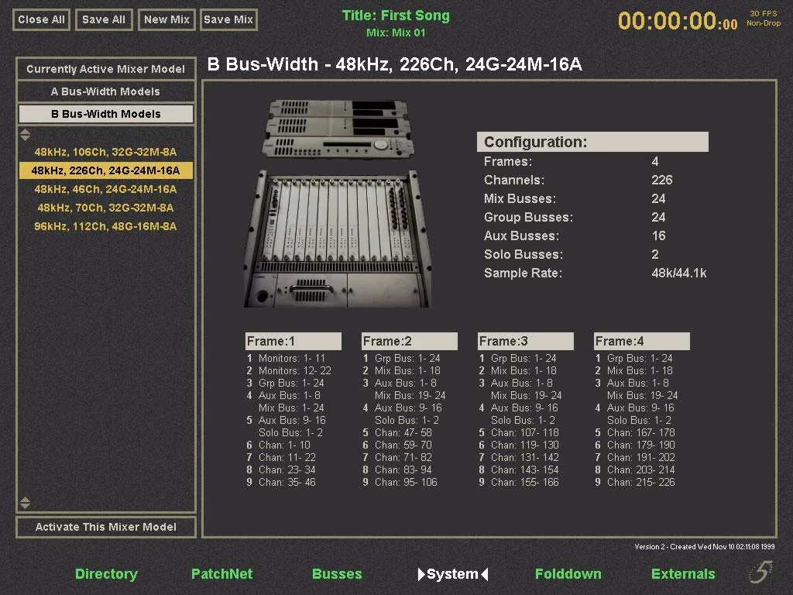
Task: Click the Sample Rate value 48k/44.1k
Action: pos(678,273)
